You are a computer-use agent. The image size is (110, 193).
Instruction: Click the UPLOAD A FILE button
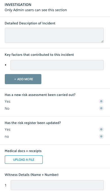coord(24,160)
